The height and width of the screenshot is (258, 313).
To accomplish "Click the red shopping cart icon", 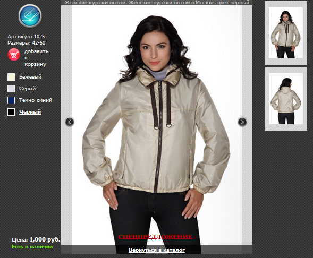I will pyautogui.click(x=14, y=54).
